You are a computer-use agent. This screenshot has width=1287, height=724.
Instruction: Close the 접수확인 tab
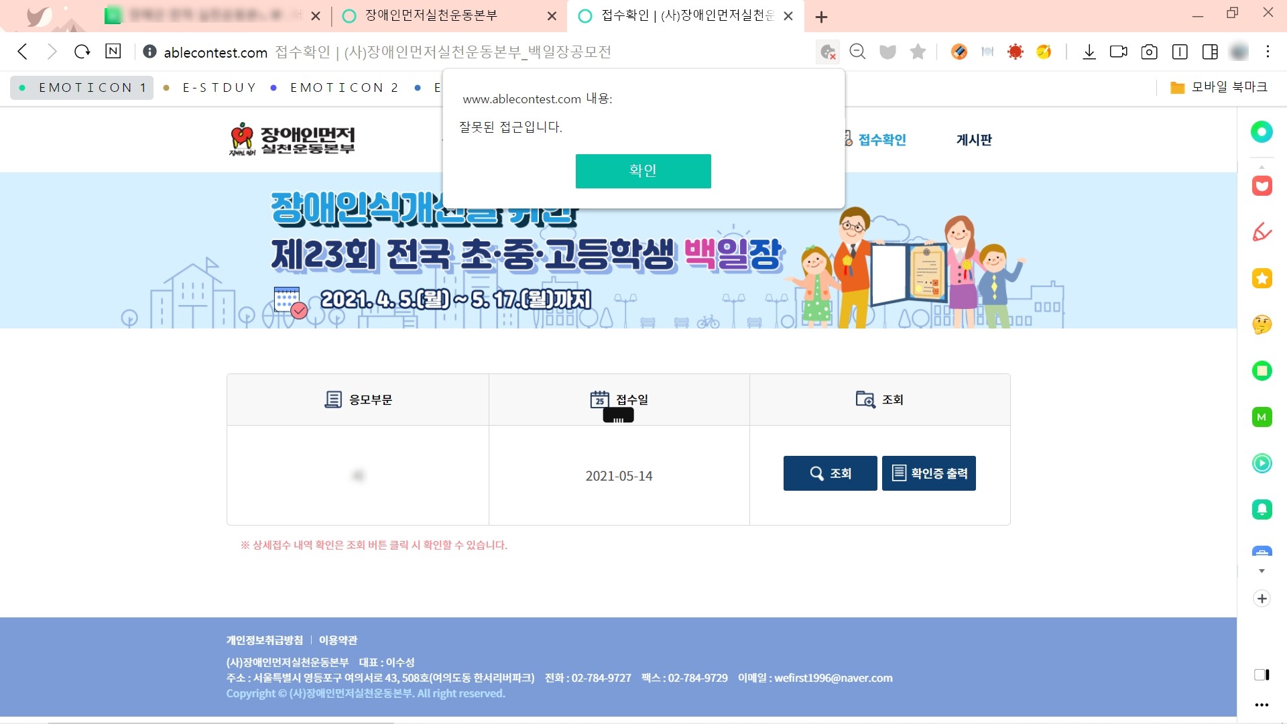point(788,16)
